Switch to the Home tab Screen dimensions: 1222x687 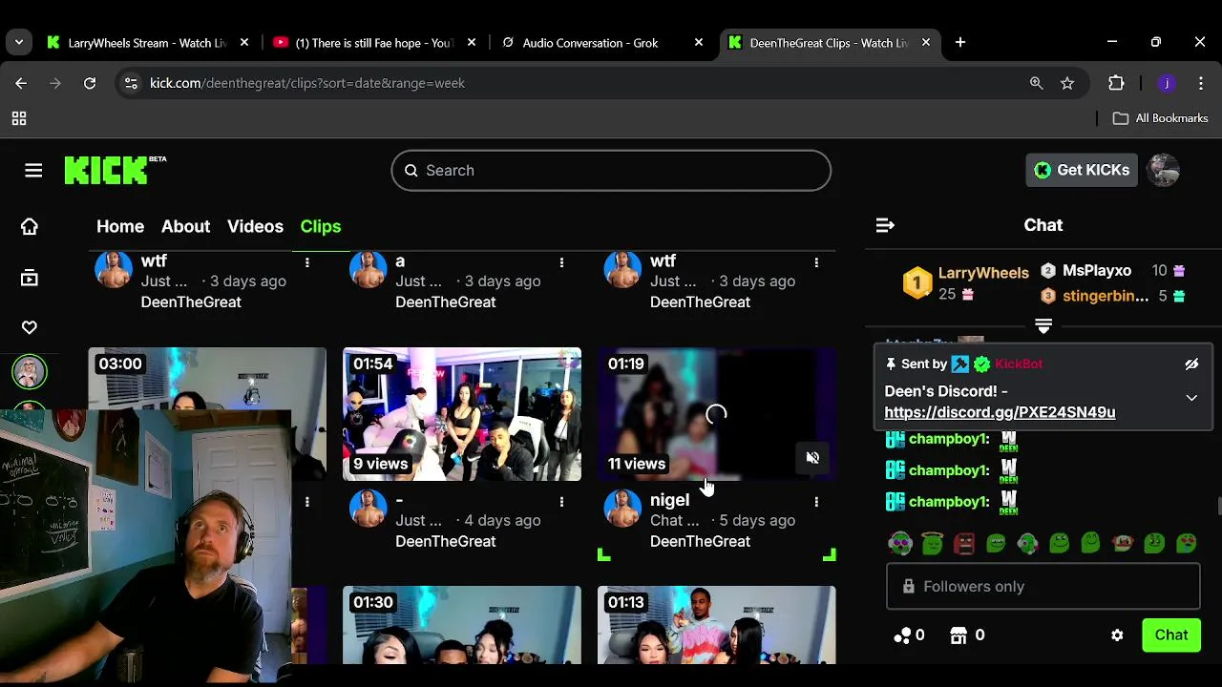pyautogui.click(x=120, y=226)
